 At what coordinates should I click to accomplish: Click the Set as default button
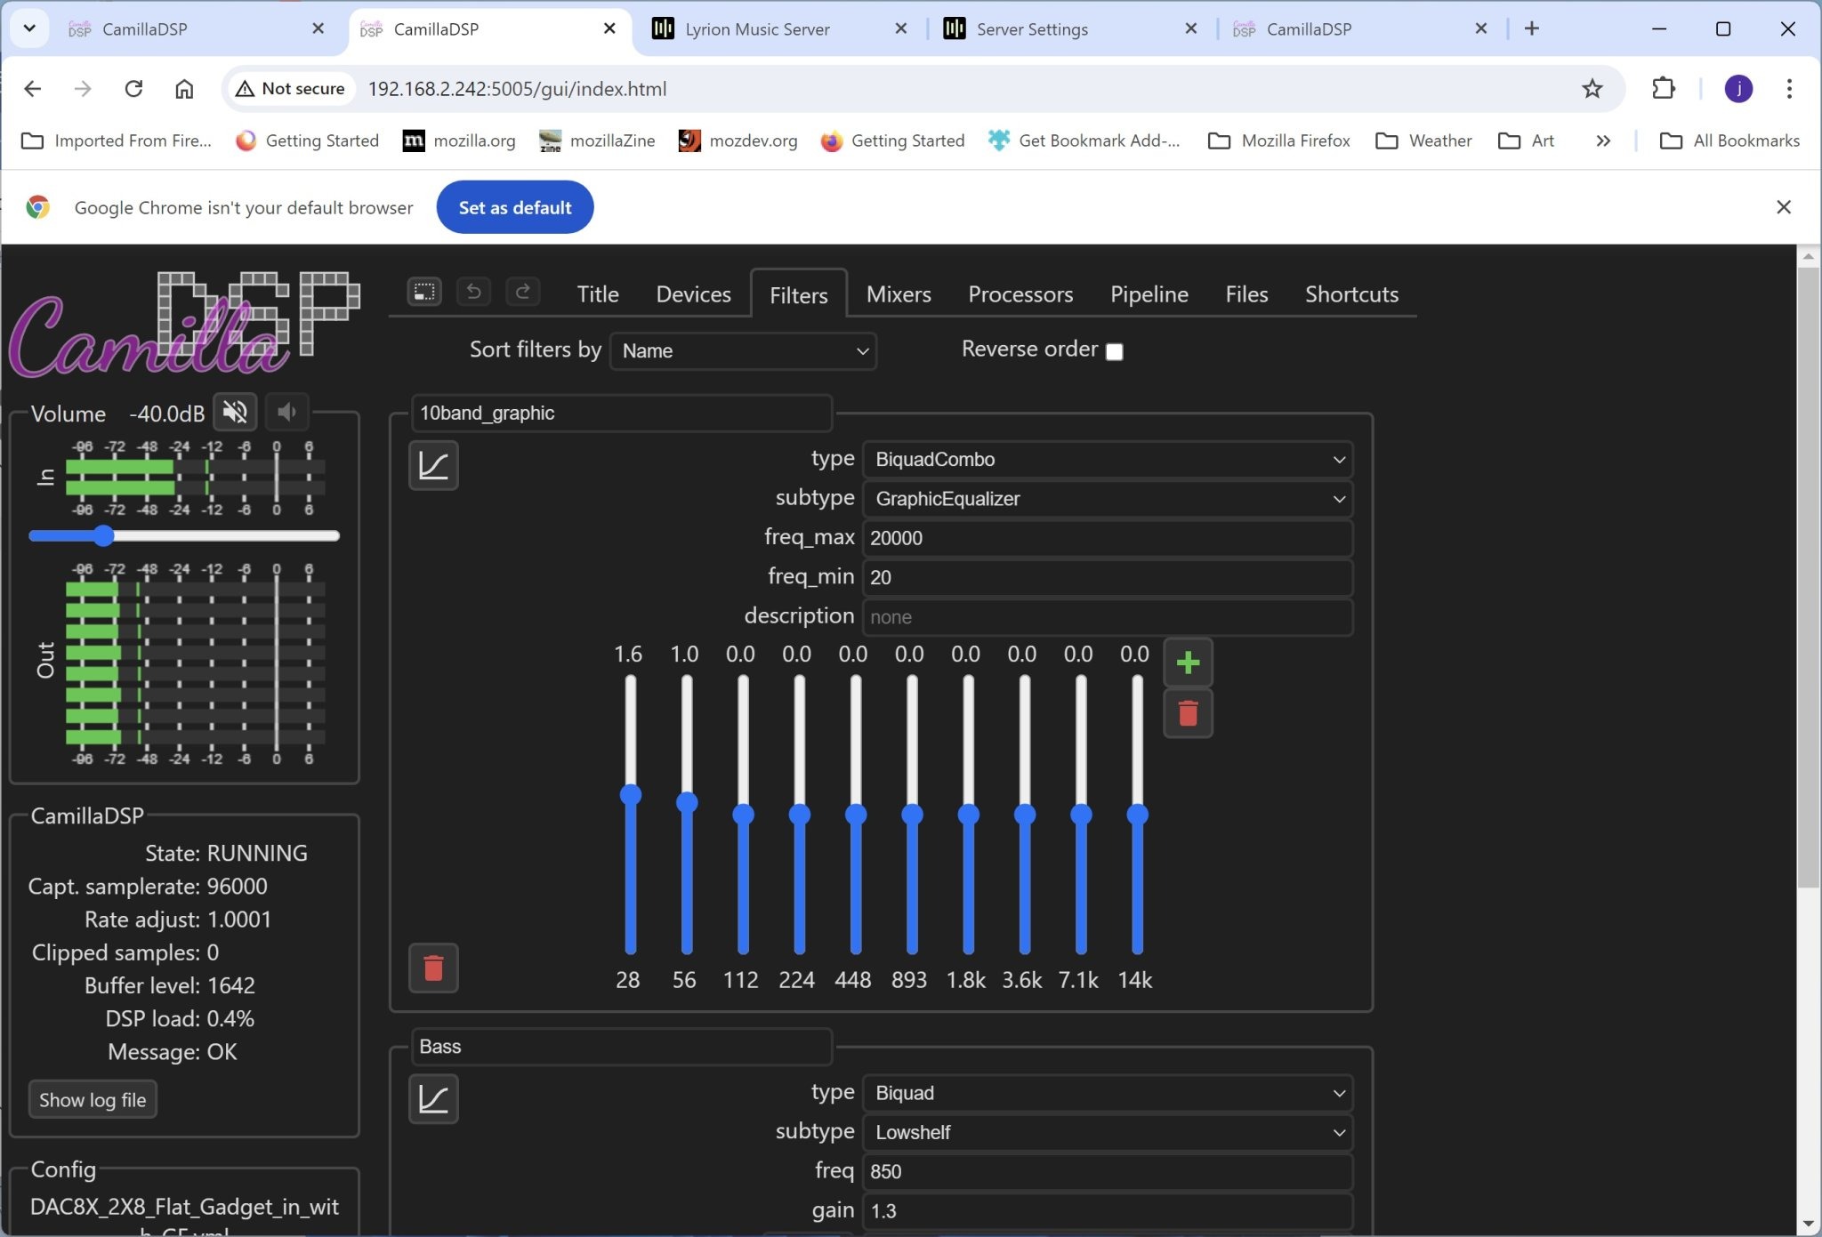click(x=515, y=207)
